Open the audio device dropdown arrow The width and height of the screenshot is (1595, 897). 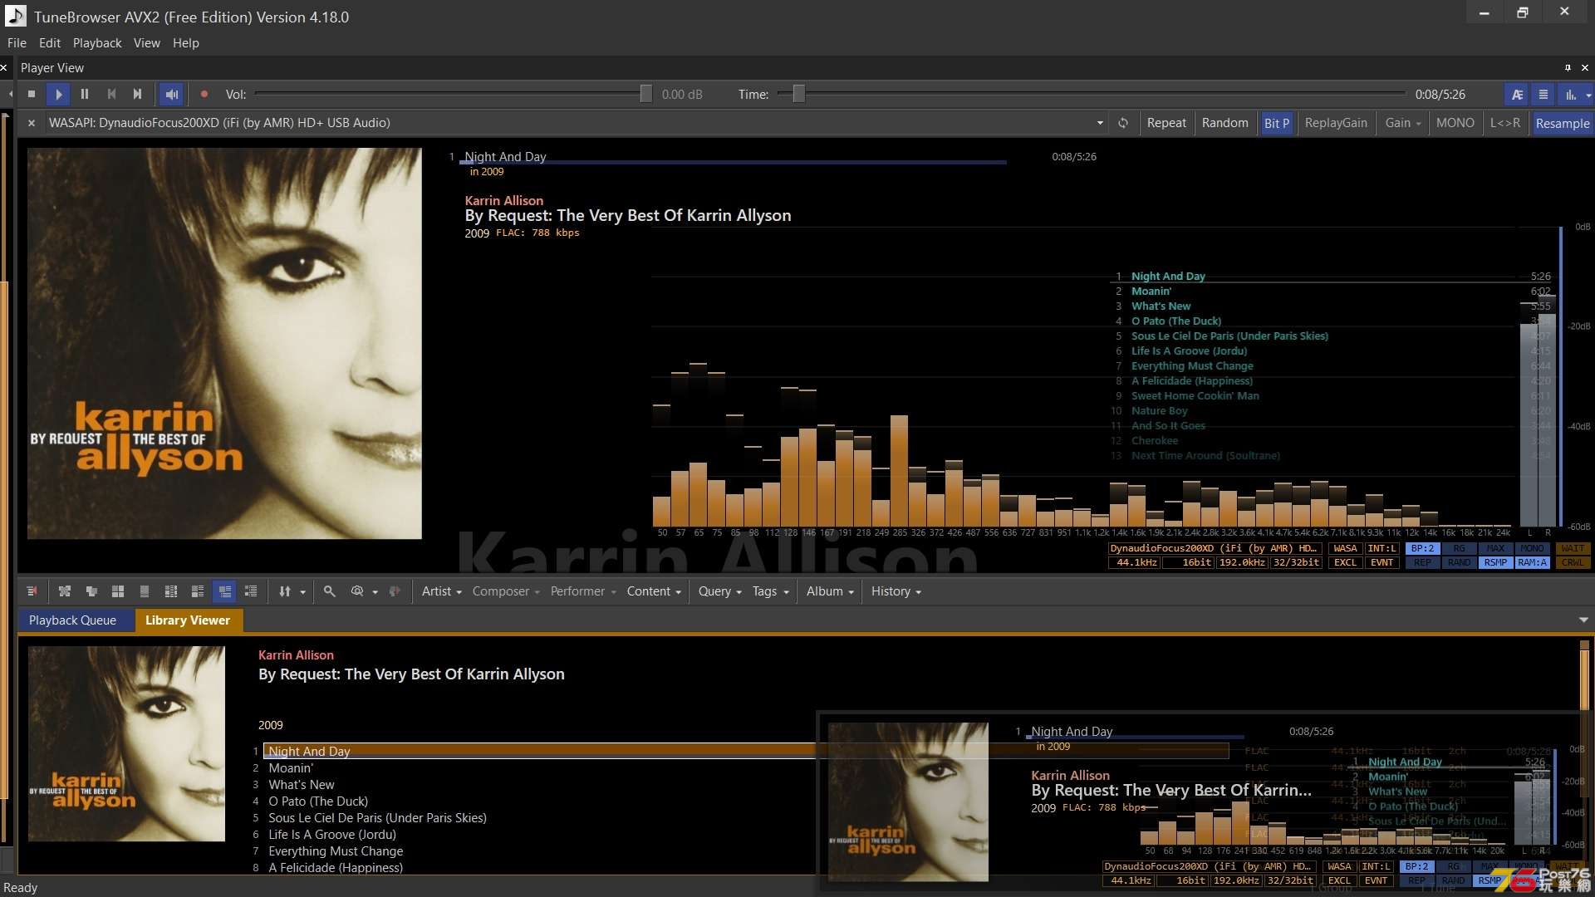pos(1100,123)
